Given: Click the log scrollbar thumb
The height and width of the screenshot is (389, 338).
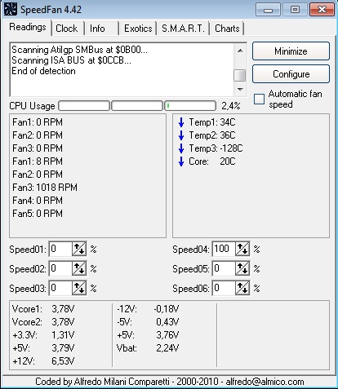Looking at the screenshot, I should tap(240, 75).
